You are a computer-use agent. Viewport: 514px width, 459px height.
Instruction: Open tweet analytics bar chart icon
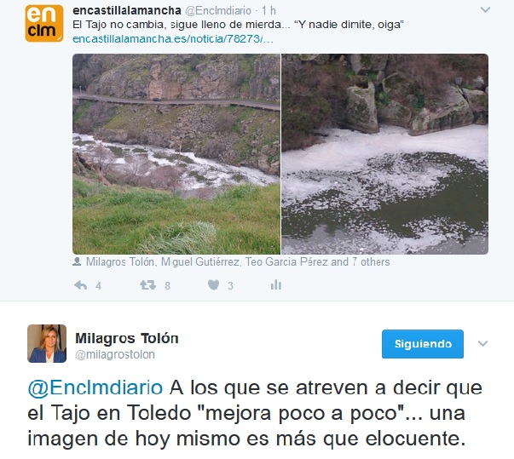[276, 284]
